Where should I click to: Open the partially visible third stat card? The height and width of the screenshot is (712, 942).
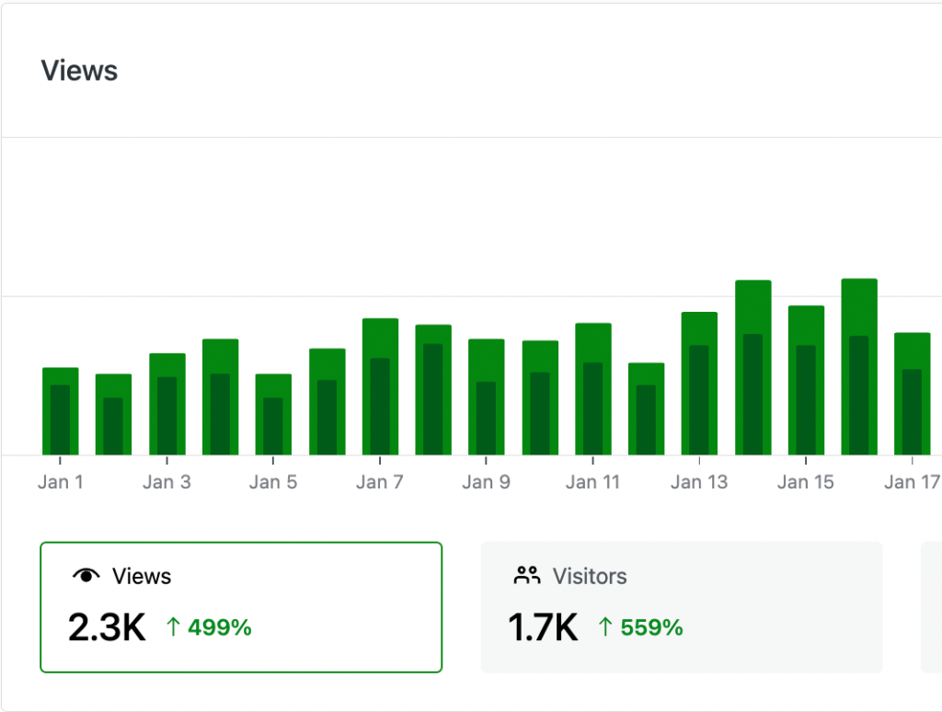tap(931, 607)
